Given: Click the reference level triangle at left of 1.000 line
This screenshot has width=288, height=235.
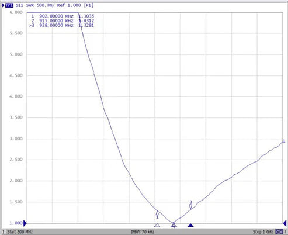Looking at the screenshot, I should [25, 223].
